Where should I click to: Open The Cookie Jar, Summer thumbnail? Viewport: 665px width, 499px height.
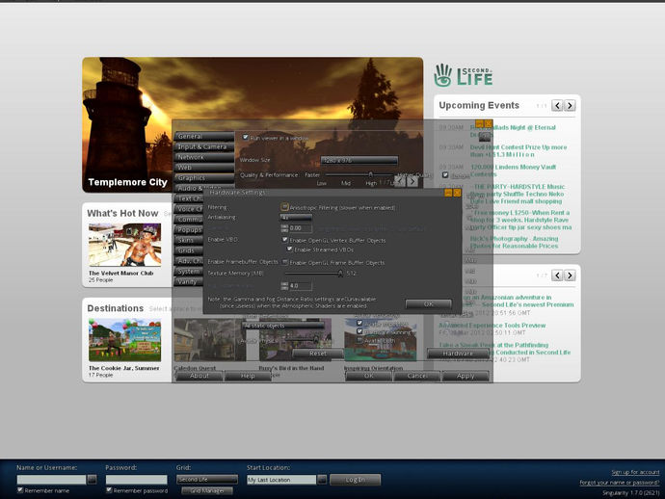coord(124,340)
